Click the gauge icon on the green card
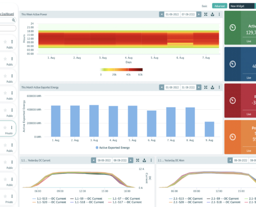The height and width of the screenshot is (207, 256). [233, 27]
